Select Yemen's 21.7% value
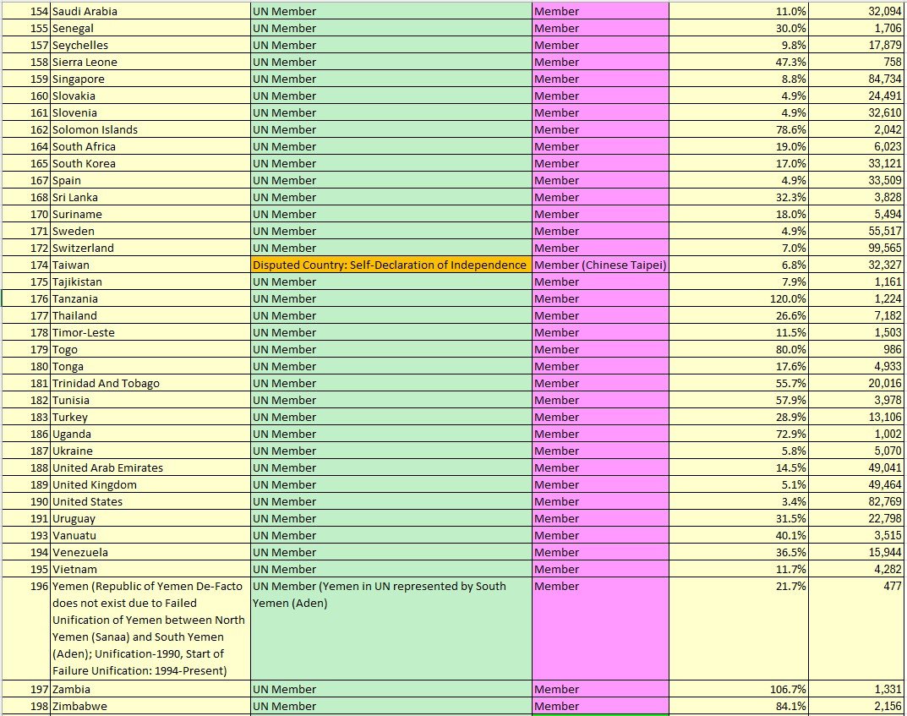 738,628
